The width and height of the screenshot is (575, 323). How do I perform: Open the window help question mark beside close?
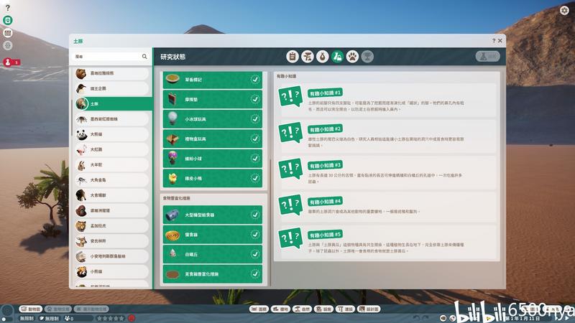point(494,41)
